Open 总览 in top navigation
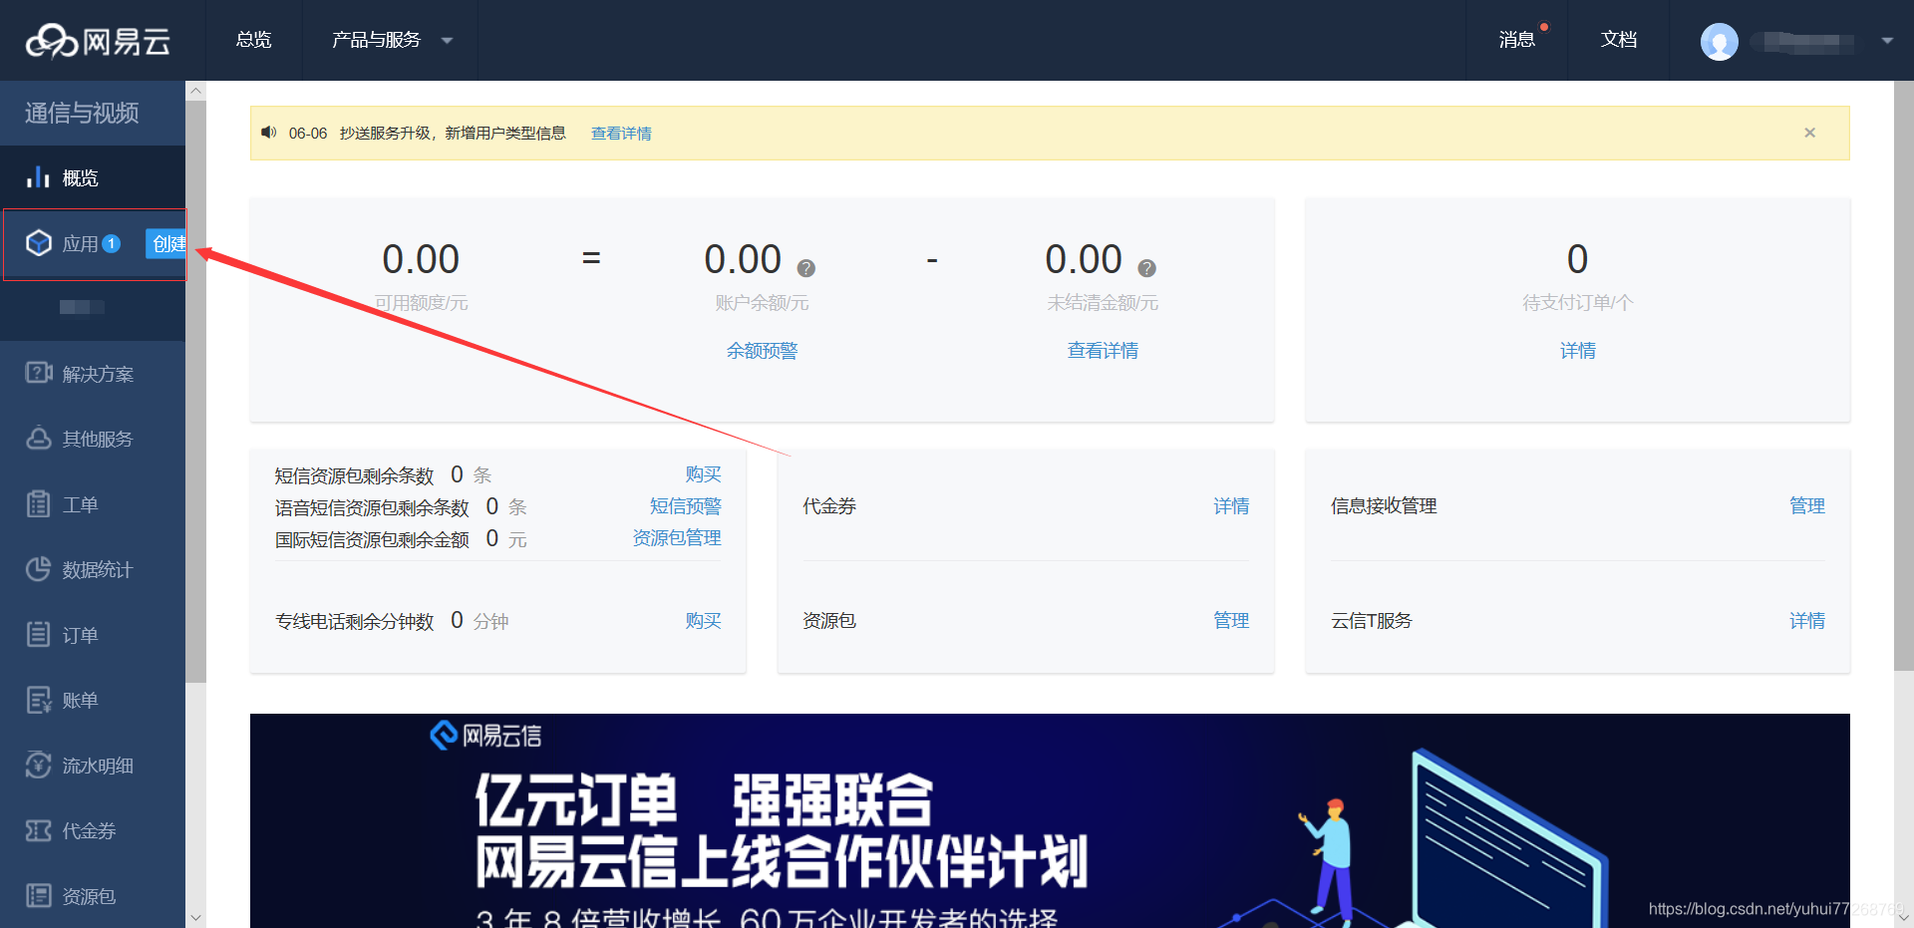 (253, 40)
